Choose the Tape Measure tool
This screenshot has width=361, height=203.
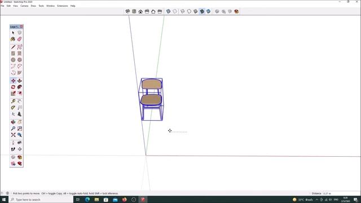(x=13, y=101)
